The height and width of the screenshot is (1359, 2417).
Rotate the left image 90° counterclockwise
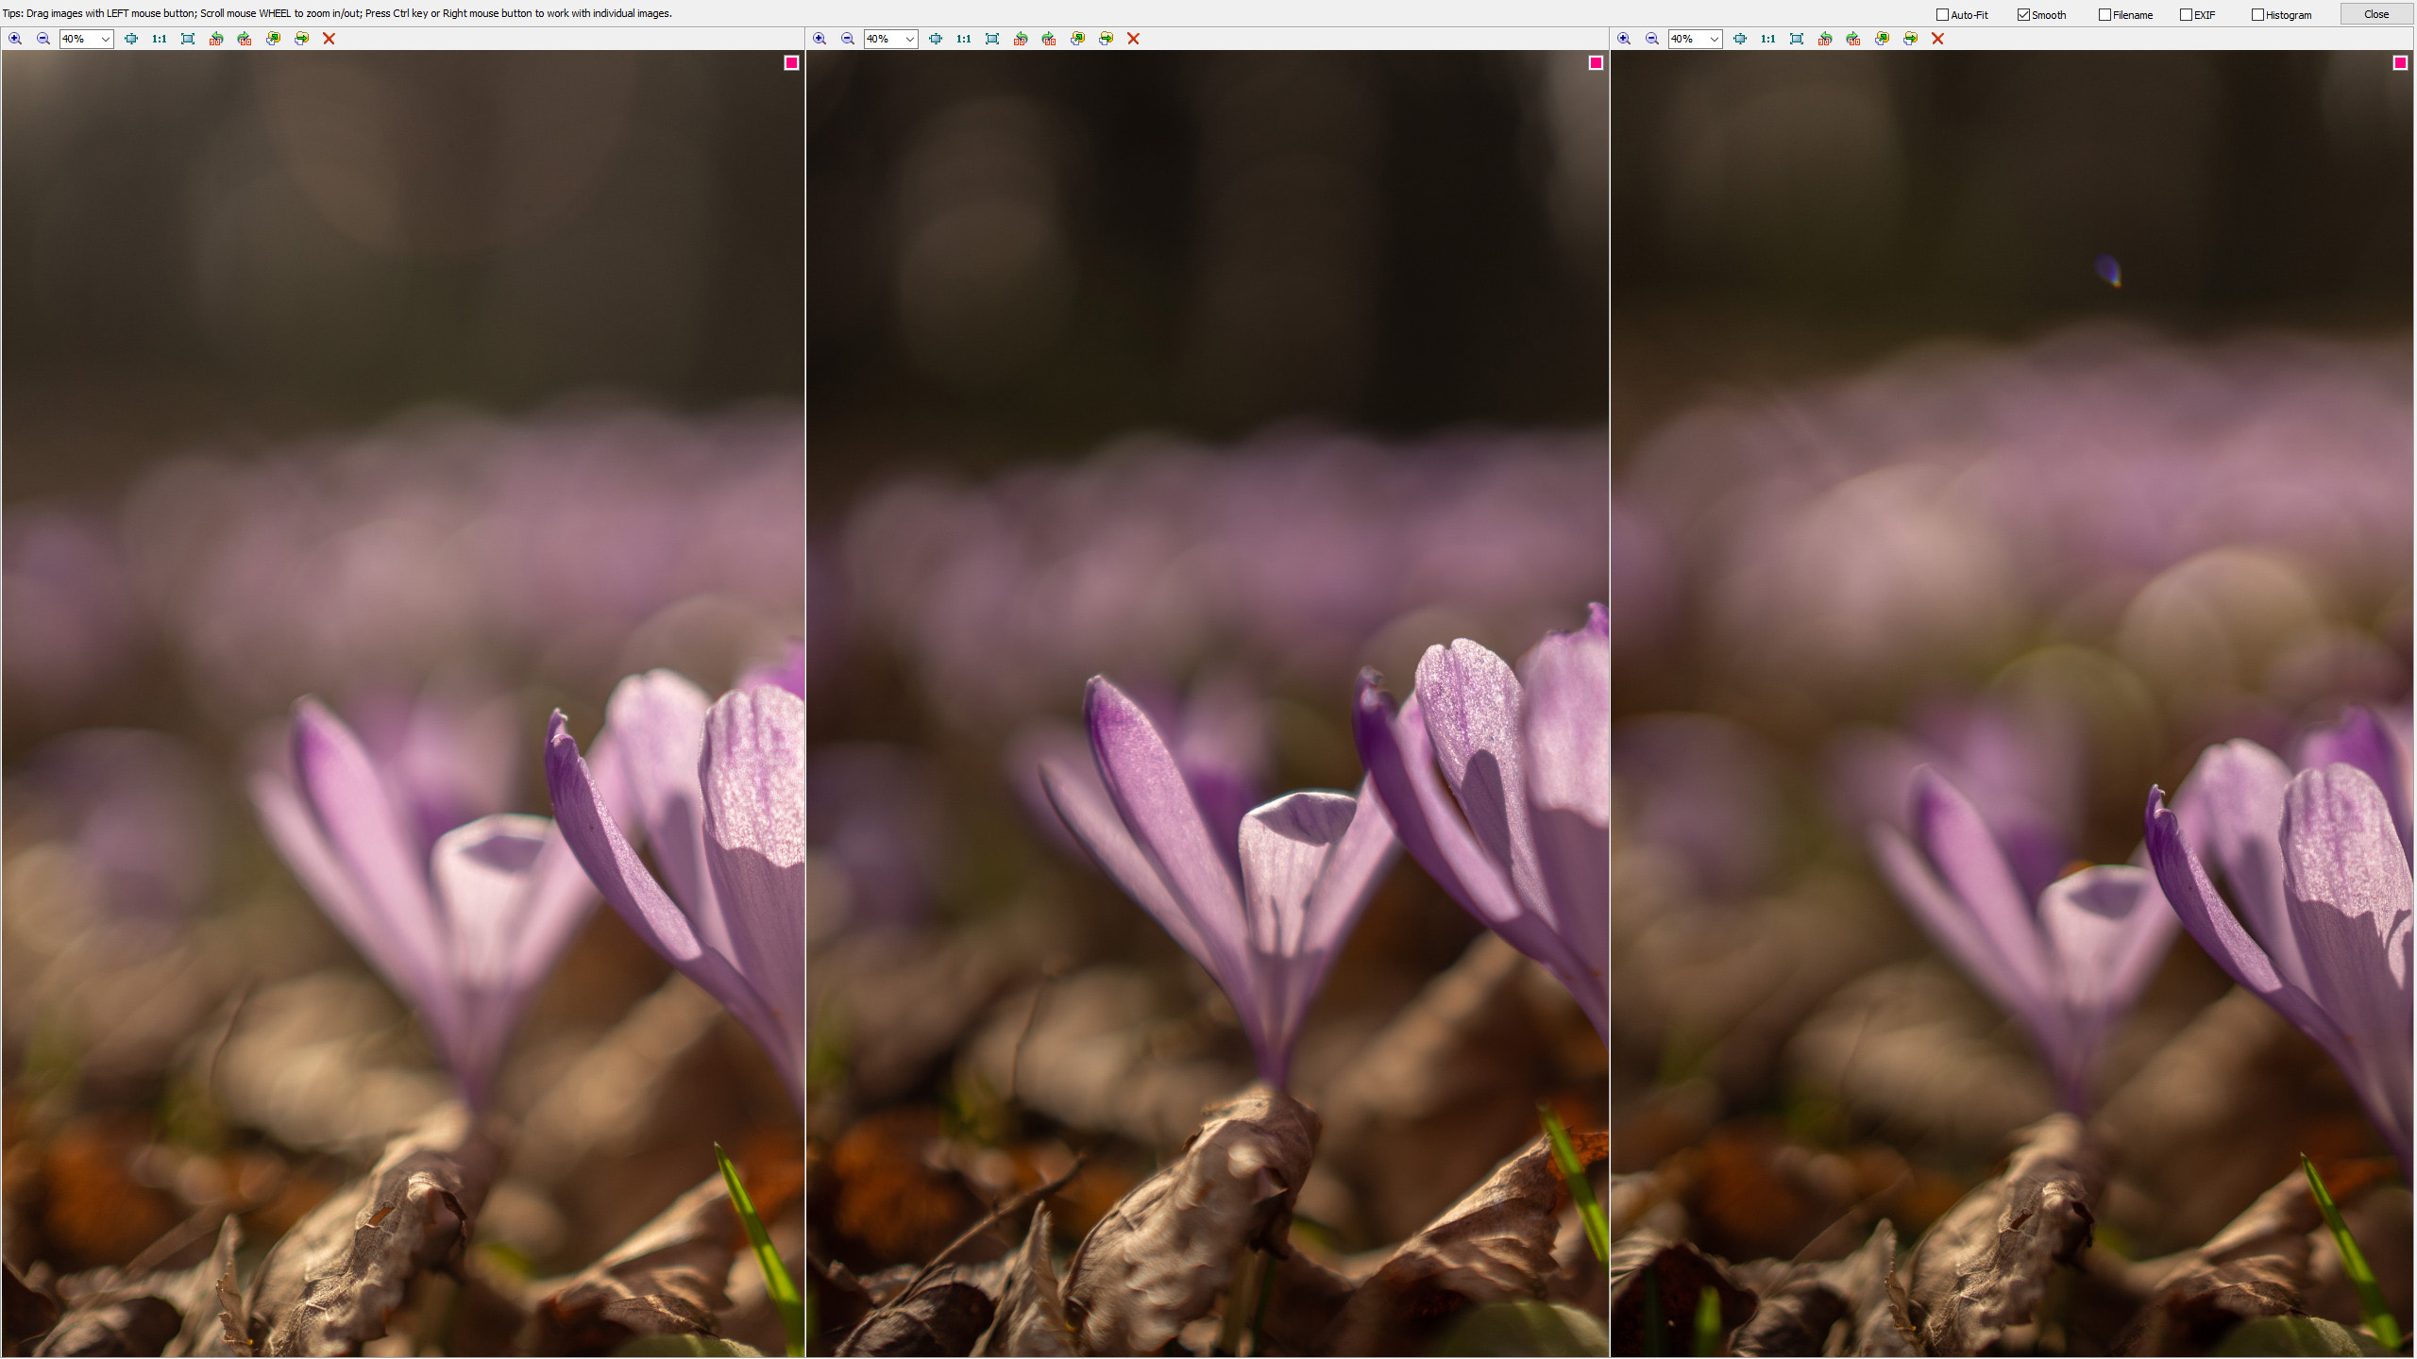[216, 39]
